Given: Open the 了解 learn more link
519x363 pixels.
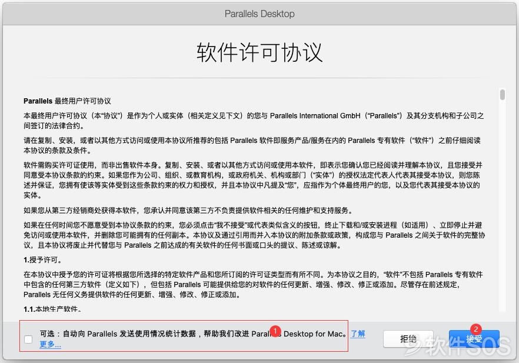Looking at the screenshot, I should tap(358, 334).
